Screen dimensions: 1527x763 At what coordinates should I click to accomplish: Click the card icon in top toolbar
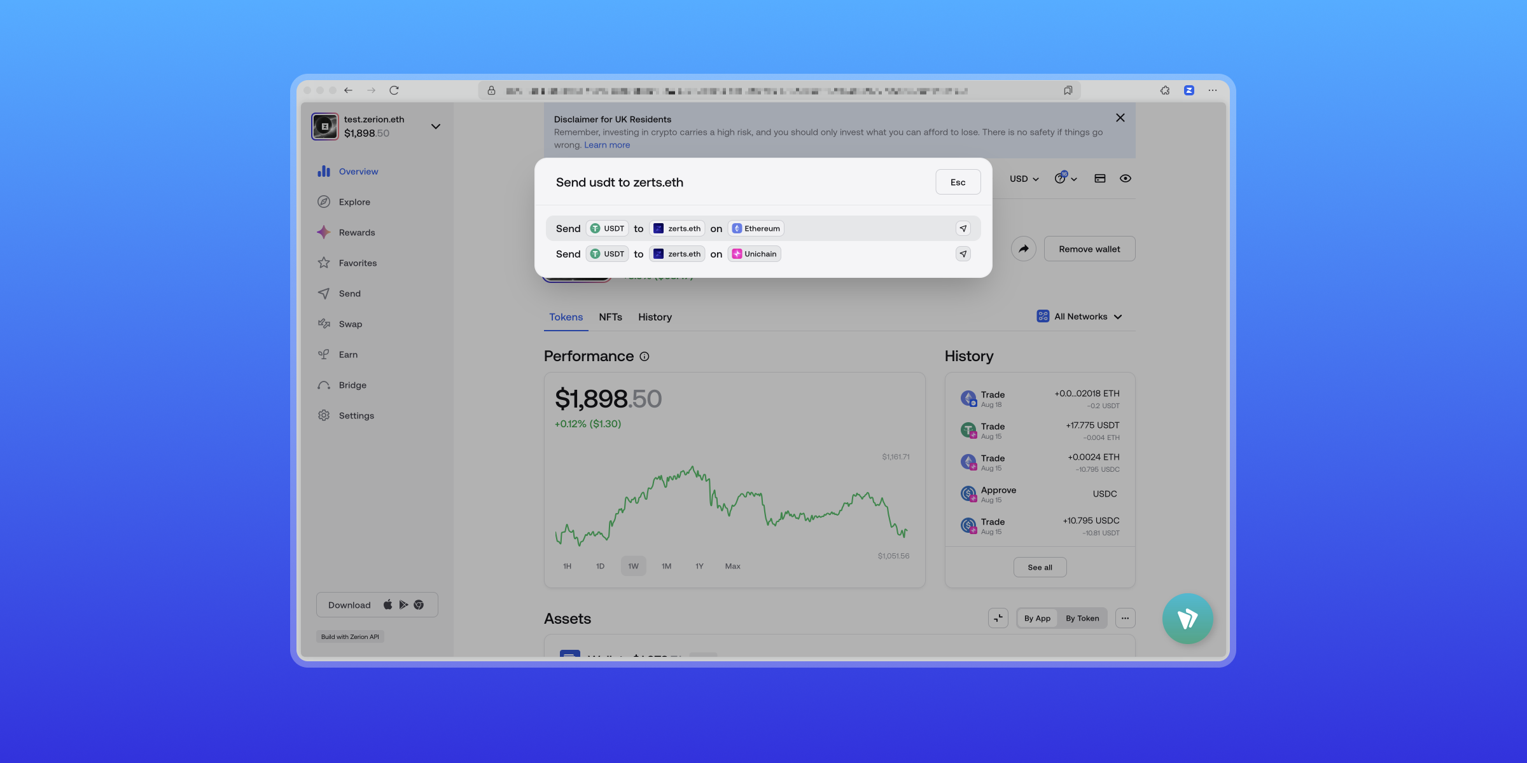click(x=1100, y=179)
